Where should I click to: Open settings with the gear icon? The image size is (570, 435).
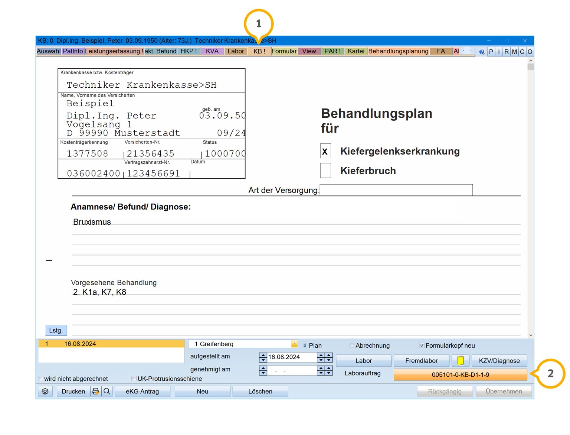click(45, 391)
